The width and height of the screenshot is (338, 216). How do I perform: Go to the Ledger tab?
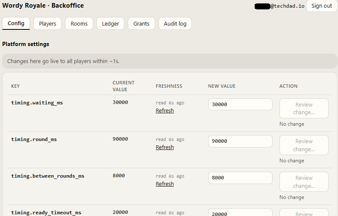click(110, 23)
